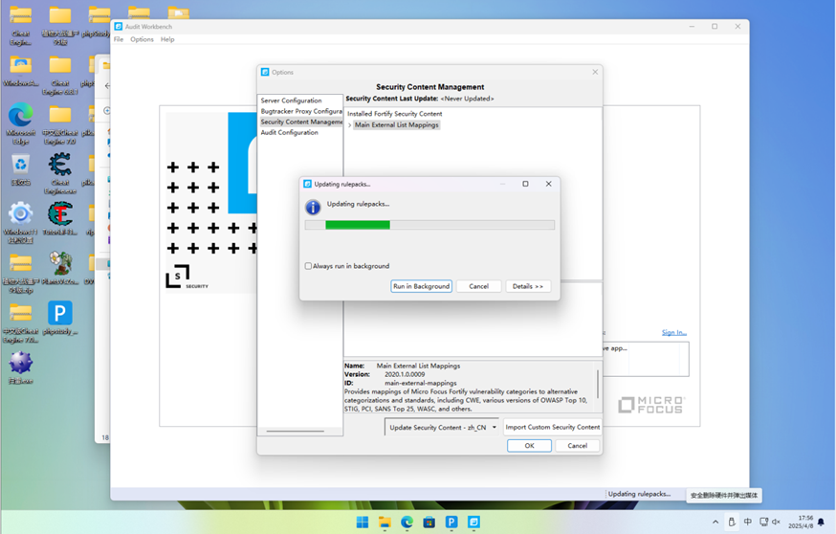Select Audit Configuration in options list
This screenshot has width=836, height=534.
click(290, 132)
